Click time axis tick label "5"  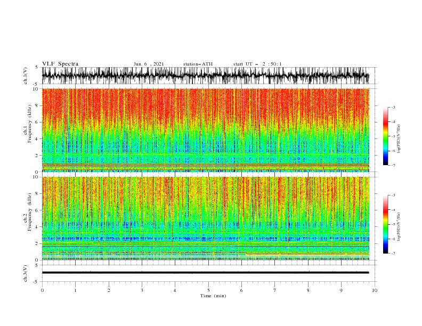point(208,290)
